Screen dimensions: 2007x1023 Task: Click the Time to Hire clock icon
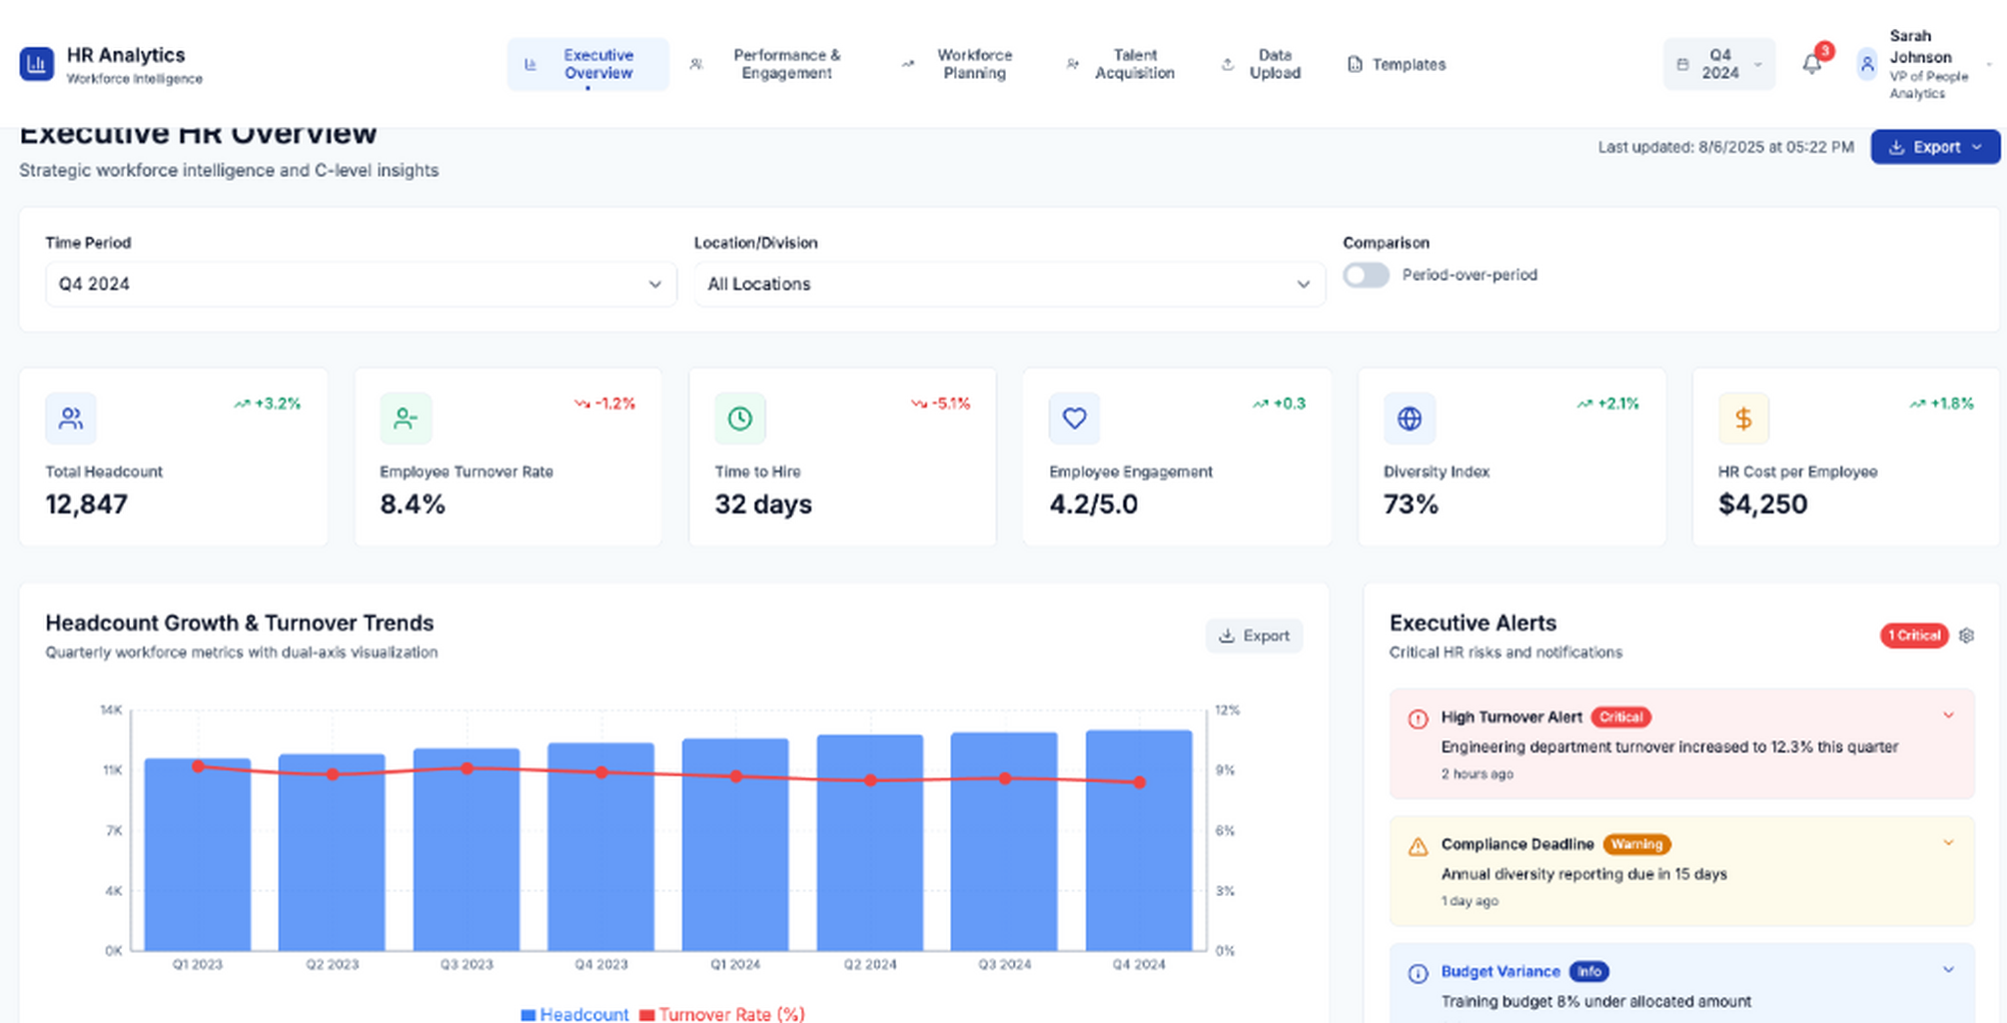point(740,419)
